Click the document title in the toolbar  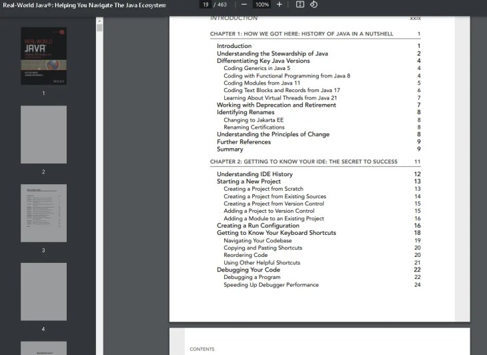coord(84,5)
